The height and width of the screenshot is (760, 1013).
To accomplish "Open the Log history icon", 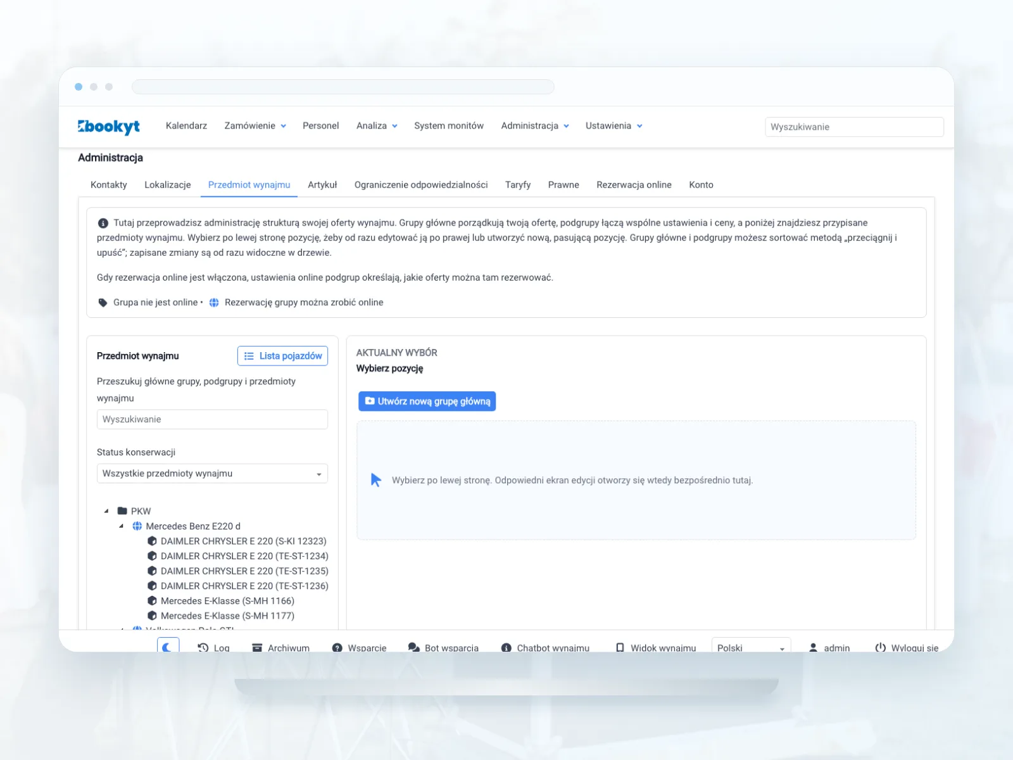I will (x=203, y=647).
